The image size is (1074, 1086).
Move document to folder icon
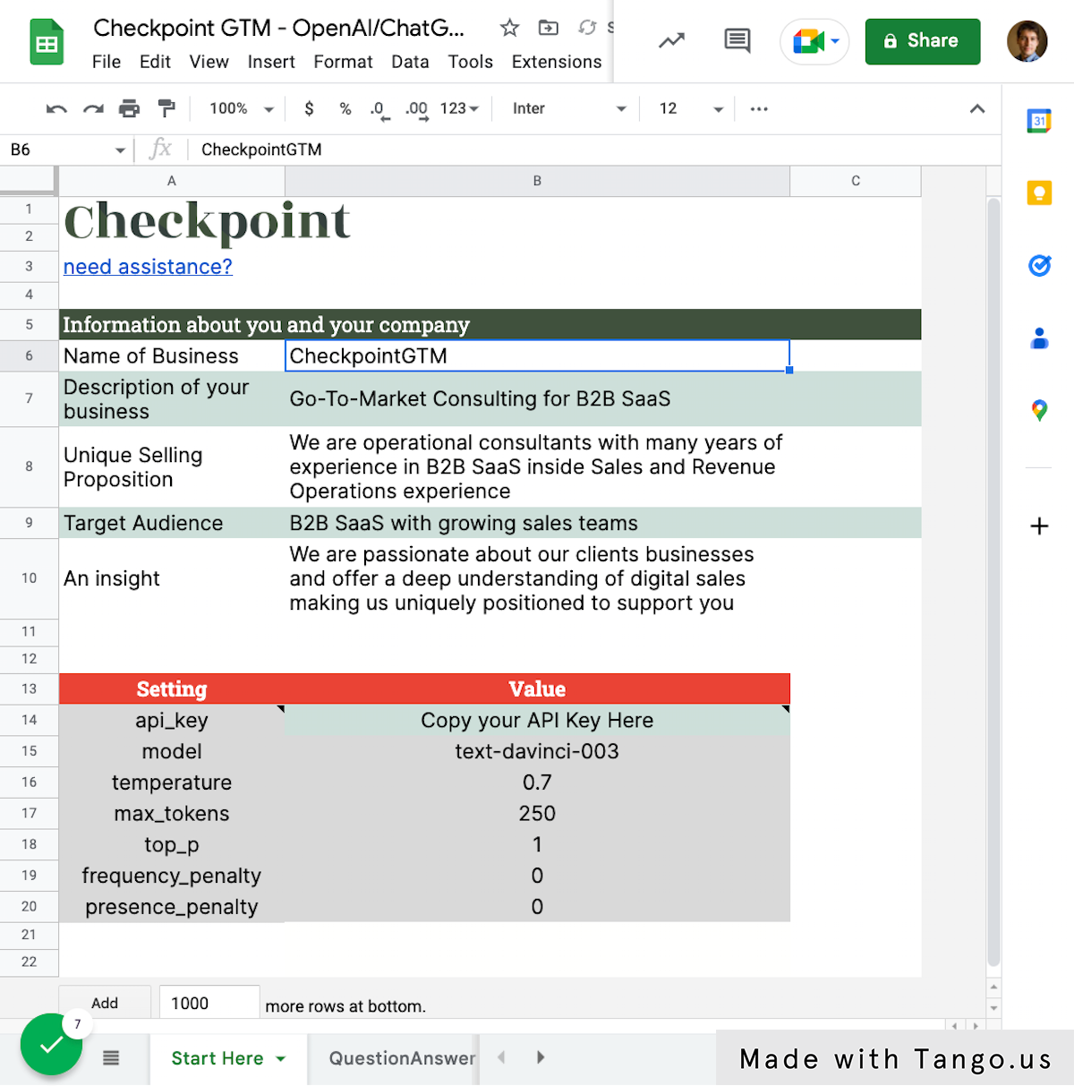click(x=548, y=28)
